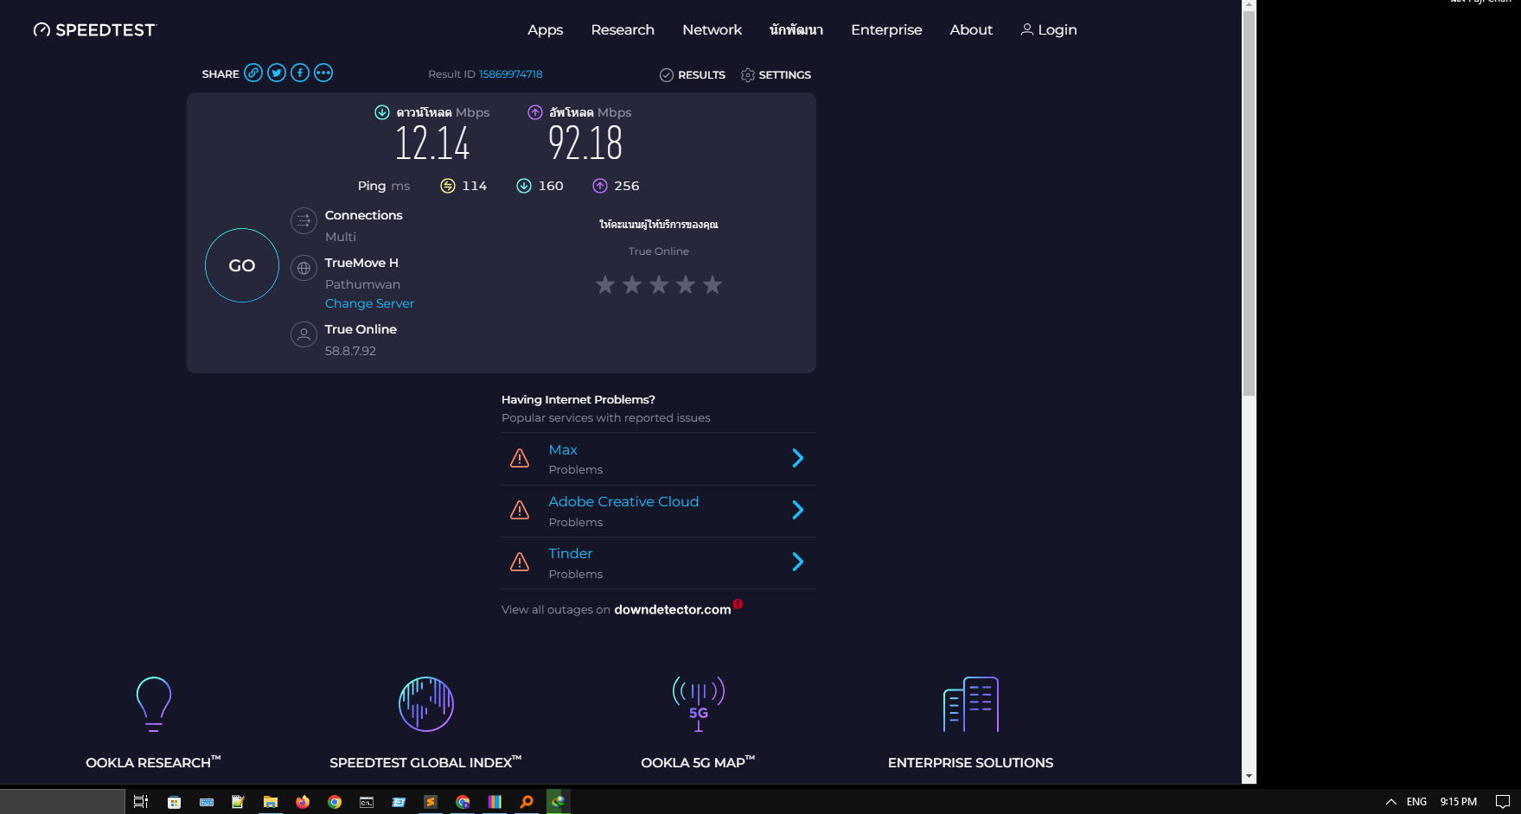
Task: Rate True Online four stars
Action: [x=686, y=284]
